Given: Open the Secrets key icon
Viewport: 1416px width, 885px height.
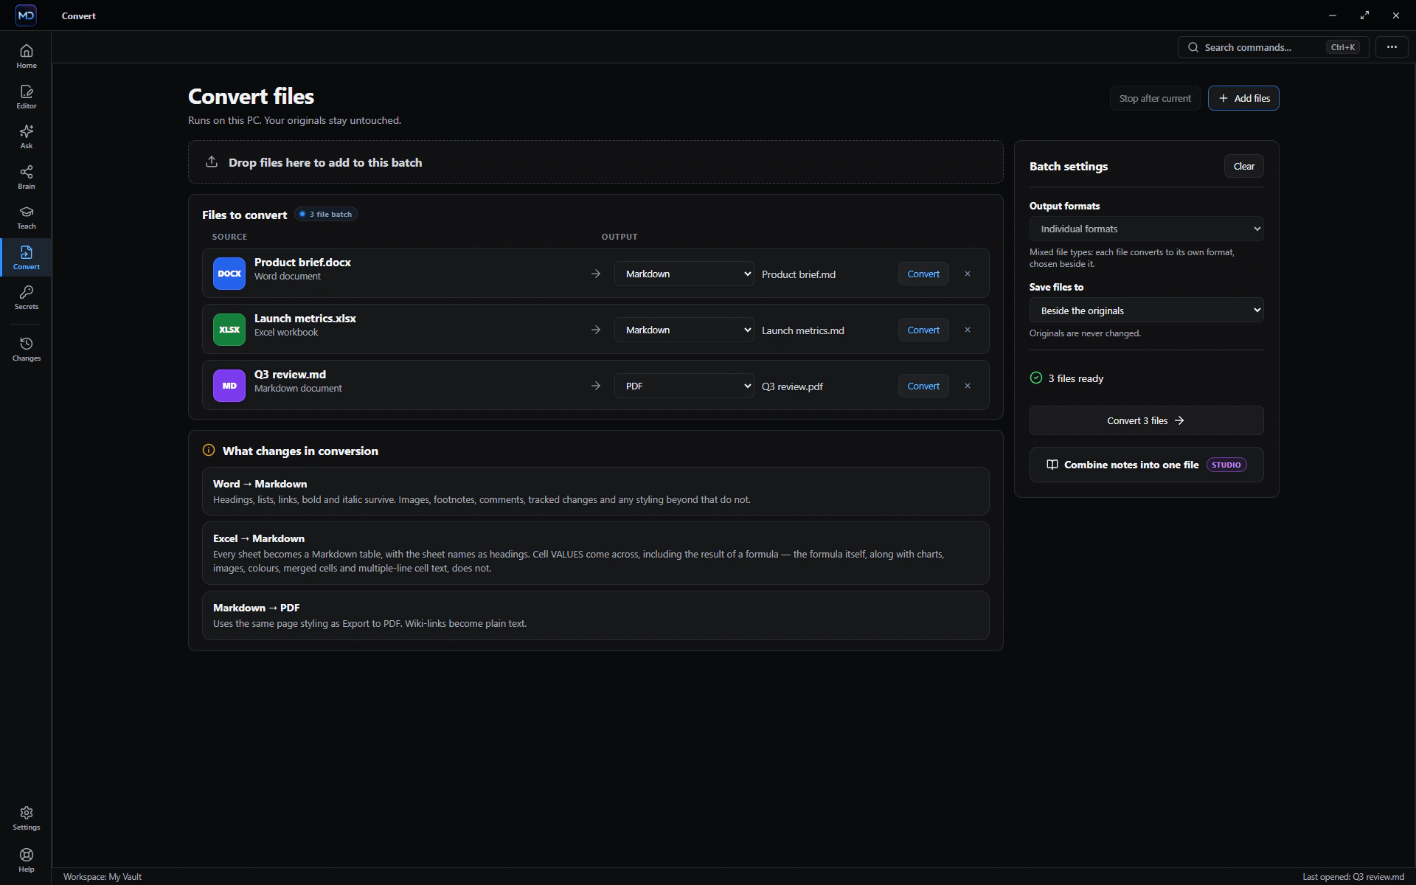Looking at the screenshot, I should [26, 297].
